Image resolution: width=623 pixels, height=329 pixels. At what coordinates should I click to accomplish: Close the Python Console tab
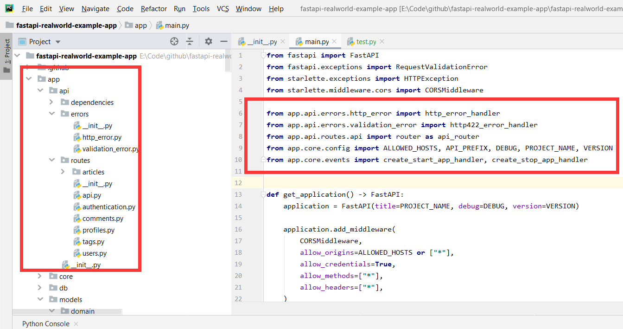(76, 324)
